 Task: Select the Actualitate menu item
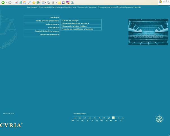click(42, 28)
